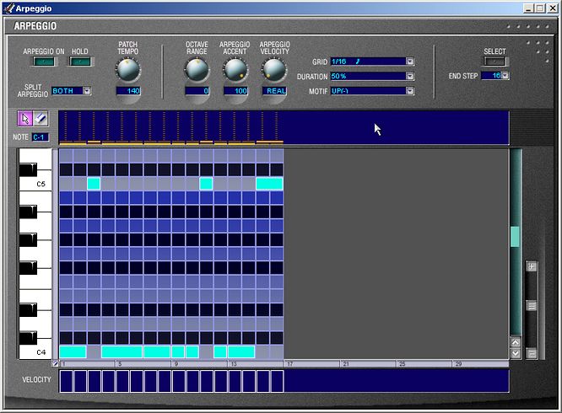Click the C4 note at steps 7-8

(x=157, y=351)
